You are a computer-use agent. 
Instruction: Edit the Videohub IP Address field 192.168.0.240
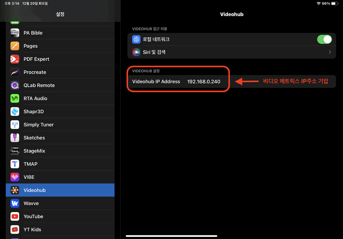point(204,82)
